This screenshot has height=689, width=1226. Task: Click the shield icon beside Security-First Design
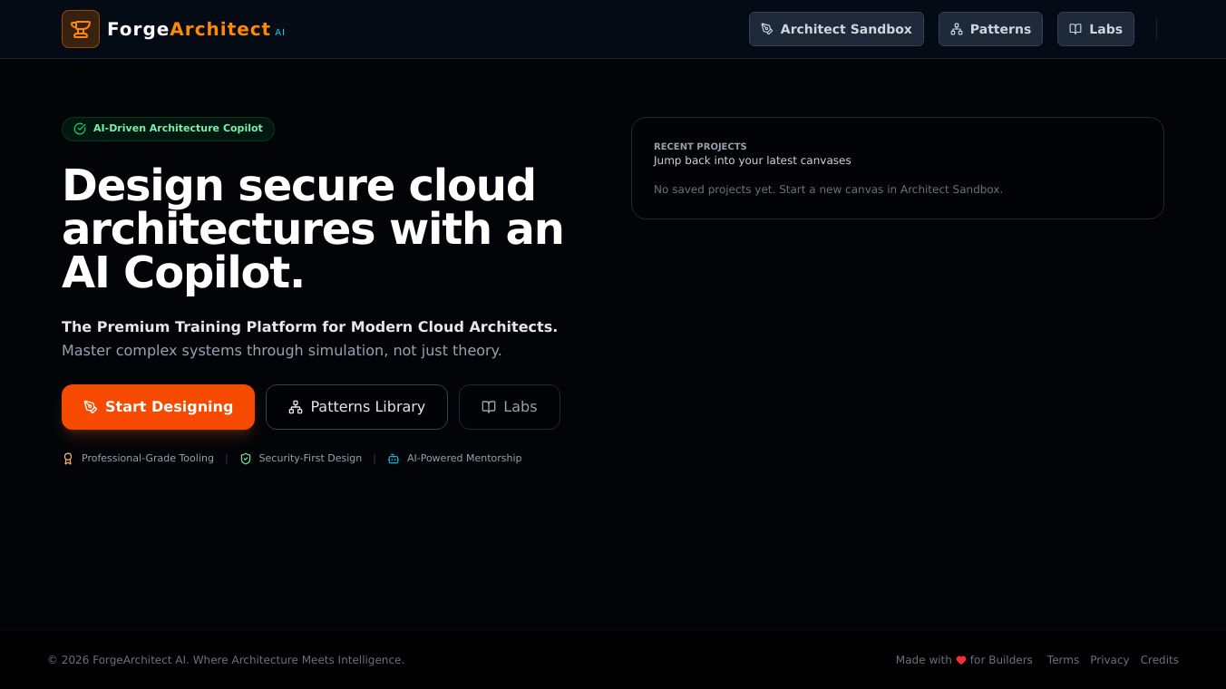[x=246, y=459]
